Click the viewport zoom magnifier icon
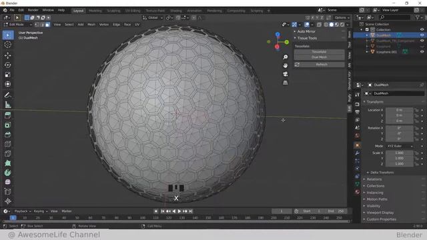Image resolution: width=427 pixels, height=240 pixels. (285, 57)
